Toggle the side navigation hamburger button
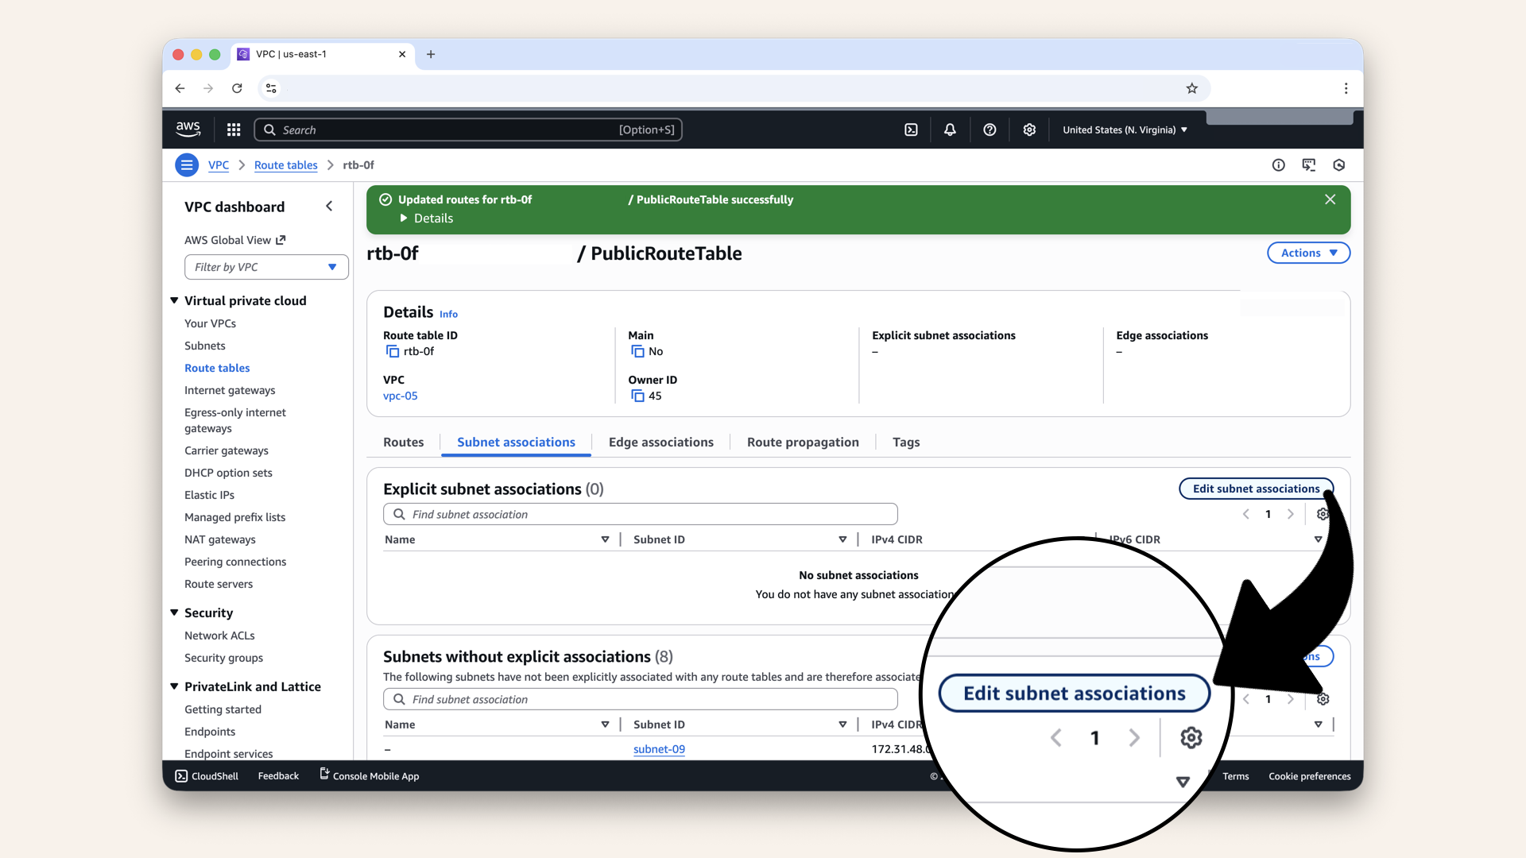Screen dimensions: 1526x858 (x=187, y=165)
